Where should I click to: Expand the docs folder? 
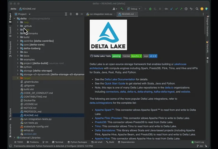(18, 56)
